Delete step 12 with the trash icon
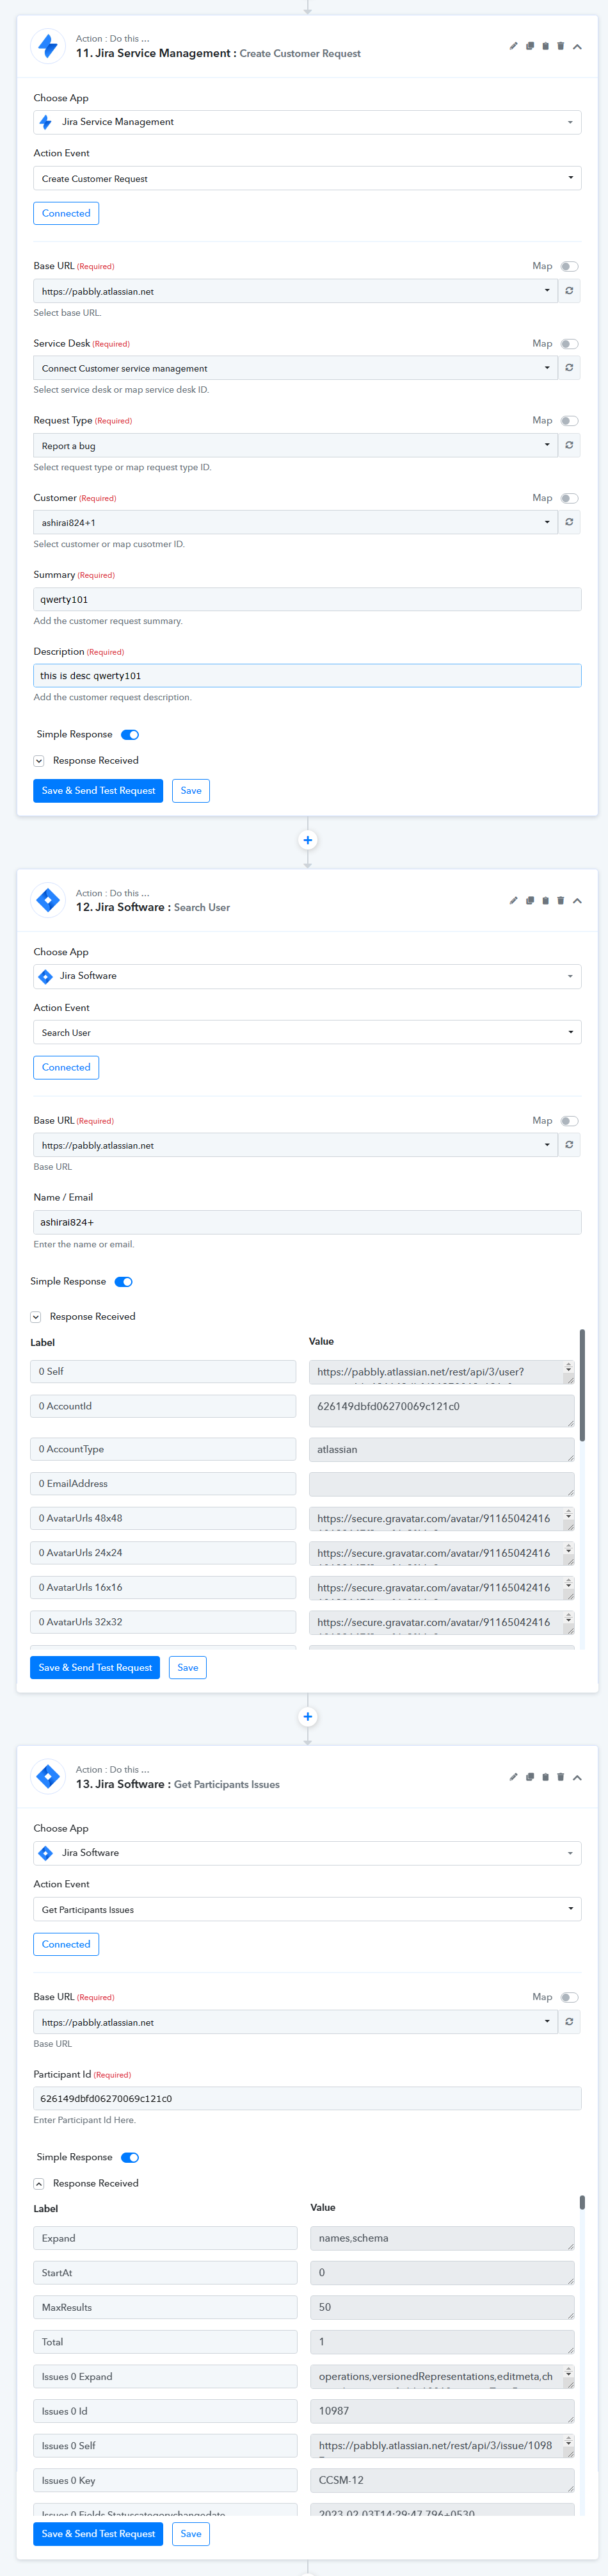The height and width of the screenshot is (2576, 608). pos(560,901)
